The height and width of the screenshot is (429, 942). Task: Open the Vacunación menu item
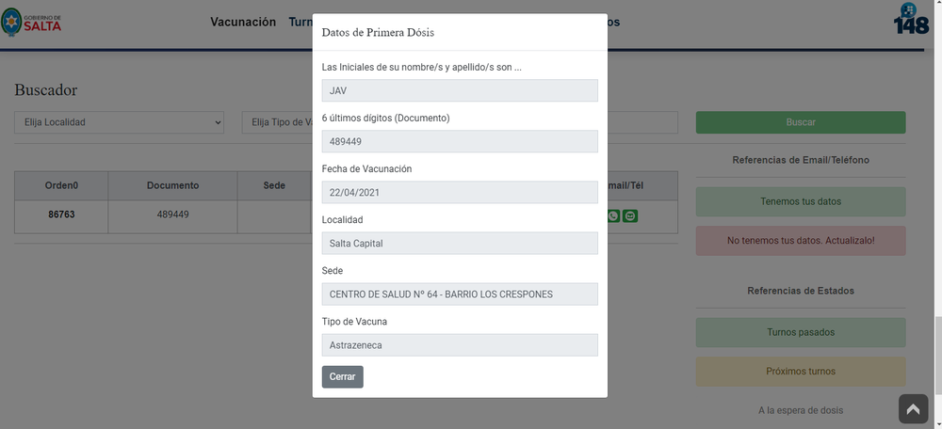click(x=243, y=23)
